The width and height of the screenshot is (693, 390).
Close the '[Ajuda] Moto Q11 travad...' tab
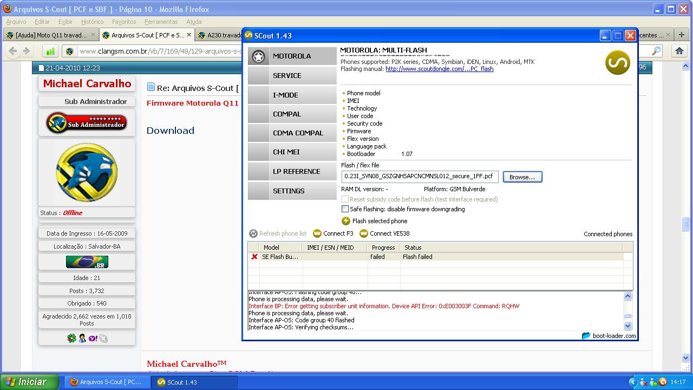[93, 35]
